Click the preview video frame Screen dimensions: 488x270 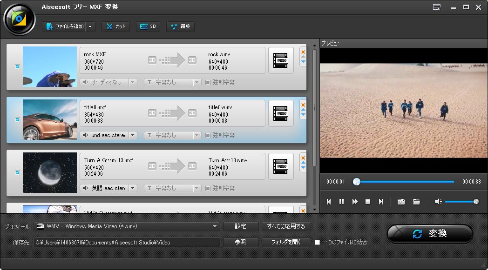pos(404,111)
